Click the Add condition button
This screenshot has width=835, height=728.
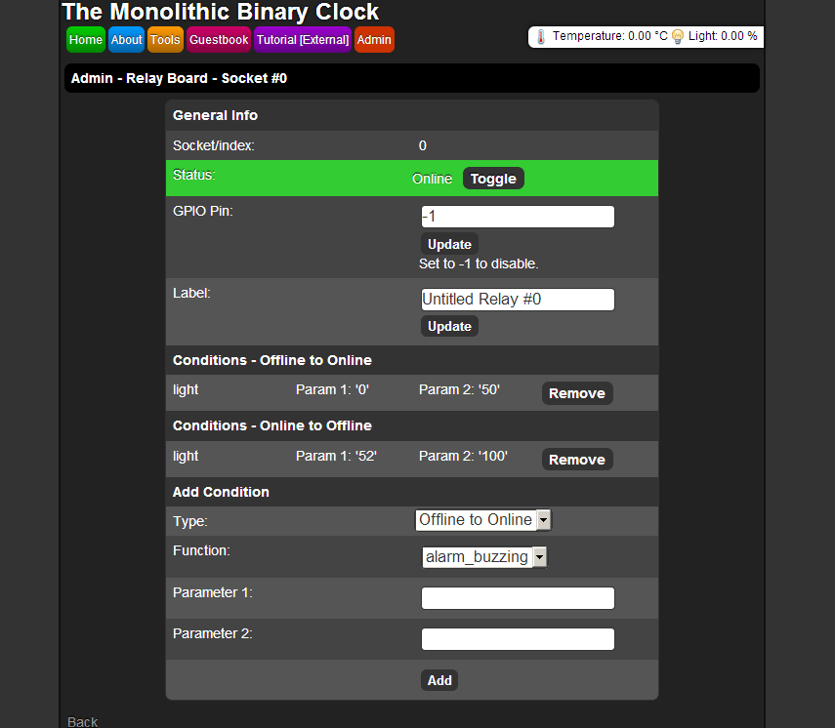coord(439,680)
